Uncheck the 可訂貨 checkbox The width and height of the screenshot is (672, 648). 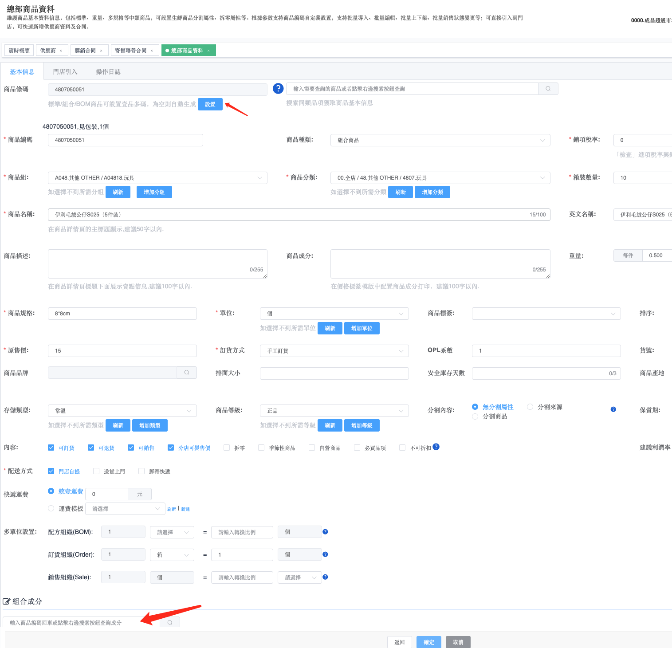(51, 448)
